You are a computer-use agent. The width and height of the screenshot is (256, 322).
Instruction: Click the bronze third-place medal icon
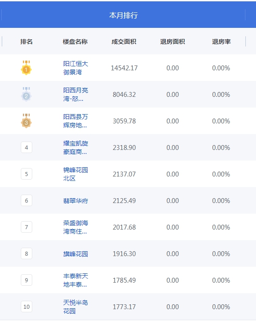[x=26, y=121]
